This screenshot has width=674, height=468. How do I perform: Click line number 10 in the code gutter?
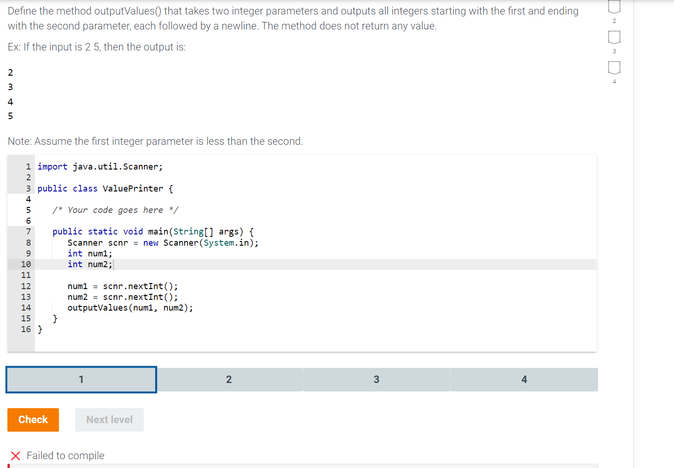coord(26,264)
